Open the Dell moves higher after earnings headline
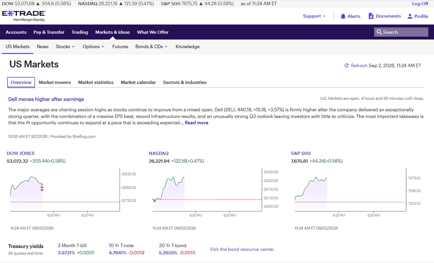This screenshot has width=434, height=263. (46, 99)
